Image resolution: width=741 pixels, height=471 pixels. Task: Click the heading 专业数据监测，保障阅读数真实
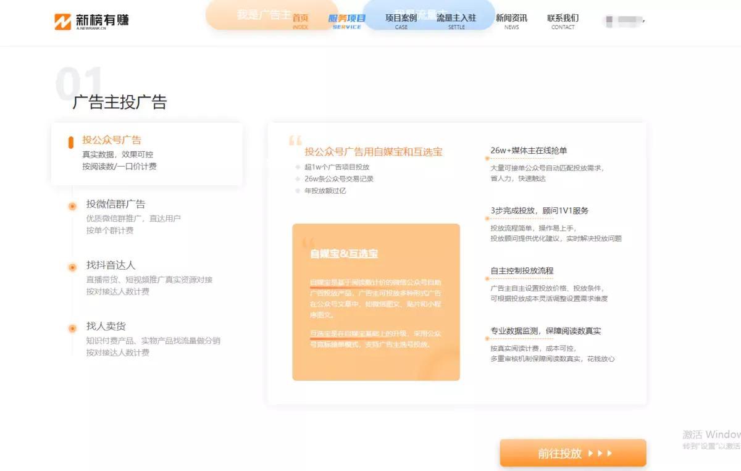pyautogui.click(x=545, y=331)
